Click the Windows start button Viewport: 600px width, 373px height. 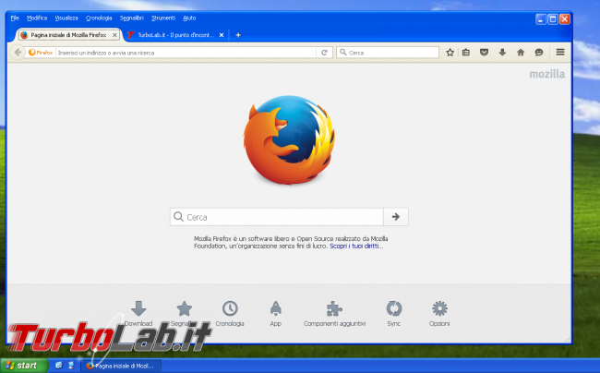pos(24,366)
